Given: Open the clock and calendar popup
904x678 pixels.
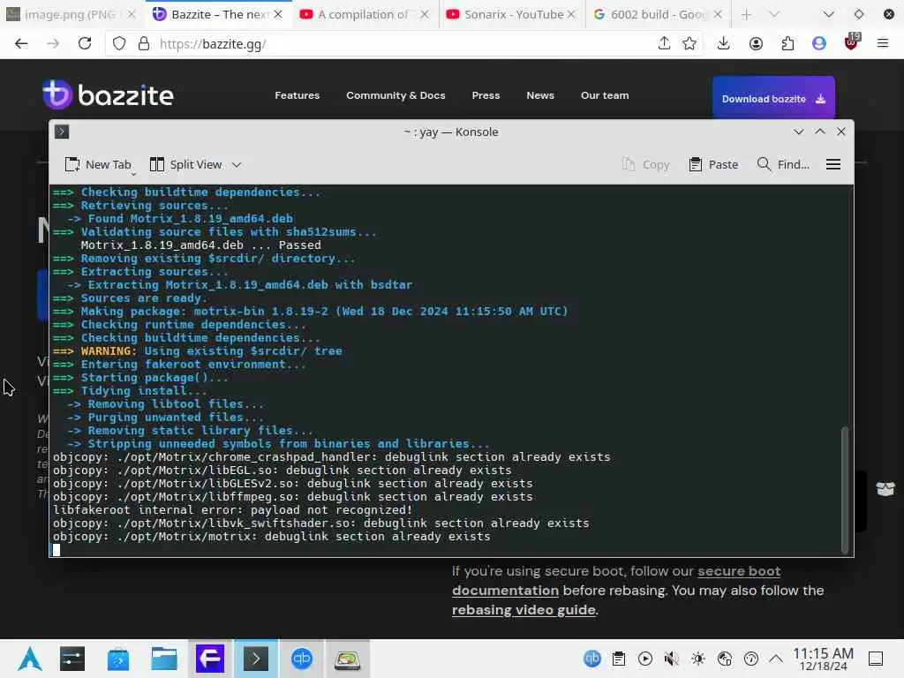Looking at the screenshot, I should [x=823, y=659].
